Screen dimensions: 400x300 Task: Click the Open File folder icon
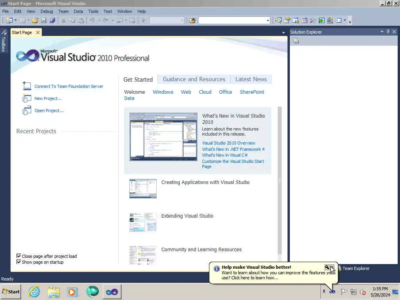pos(35,20)
